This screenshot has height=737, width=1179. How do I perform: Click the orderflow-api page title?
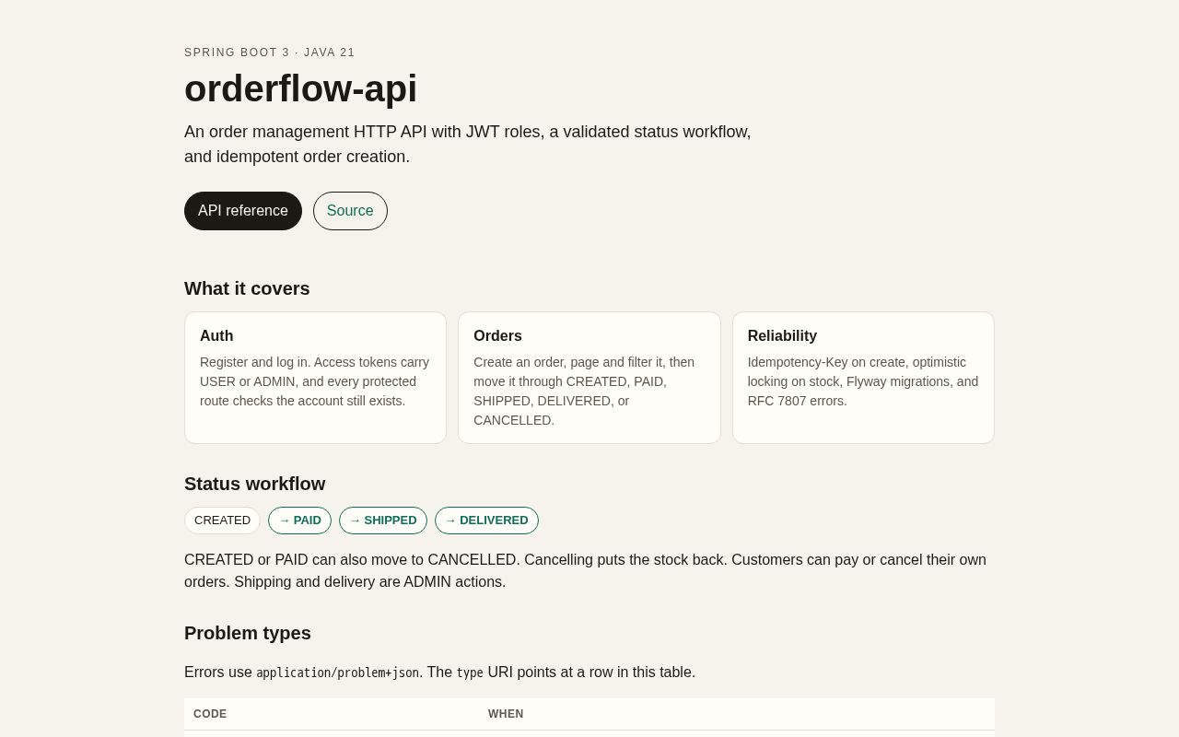point(300,88)
